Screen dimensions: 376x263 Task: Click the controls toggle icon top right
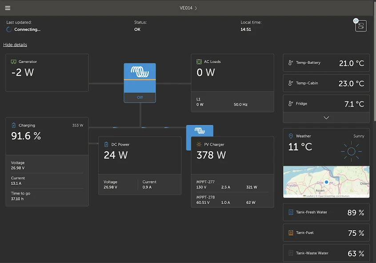click(360, 26)
